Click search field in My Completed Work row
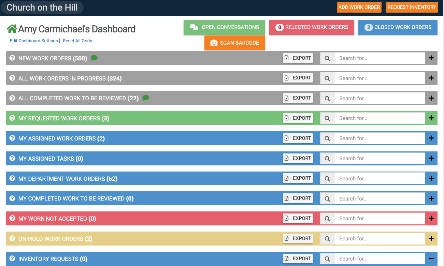 (x=379, y=198)
